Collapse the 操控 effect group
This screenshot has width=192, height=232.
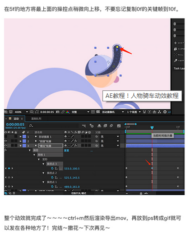tap(29, 151)
